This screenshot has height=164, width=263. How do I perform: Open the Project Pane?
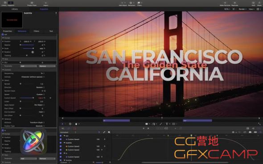32,4
